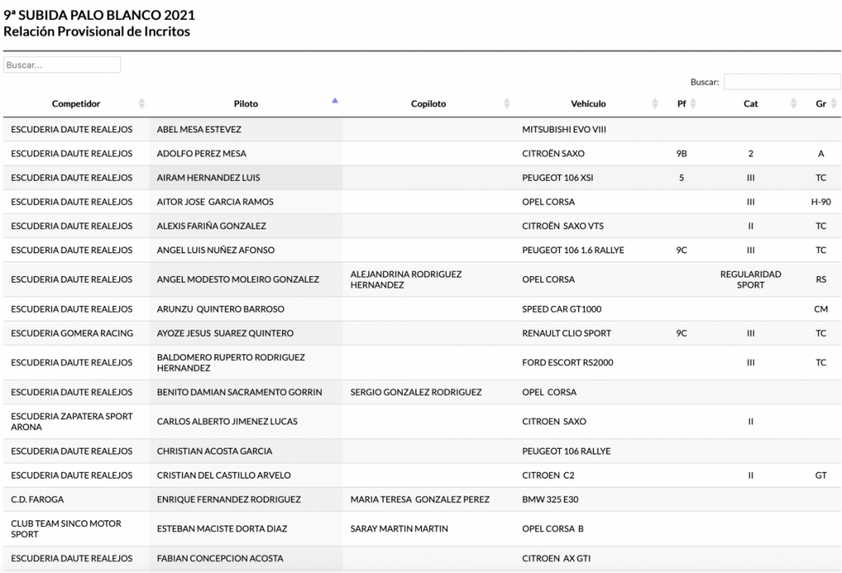Sort by Pf using its arrow icon
Viewport: 842px width, 573px height.
[692, 104]
